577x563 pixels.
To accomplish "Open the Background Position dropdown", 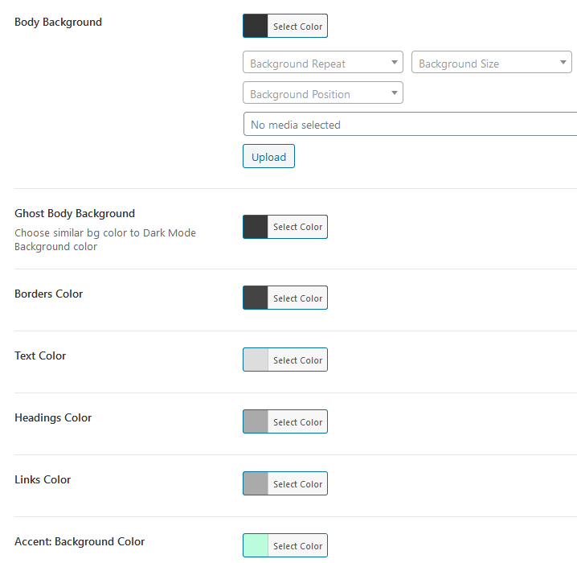I will point(322,94).
